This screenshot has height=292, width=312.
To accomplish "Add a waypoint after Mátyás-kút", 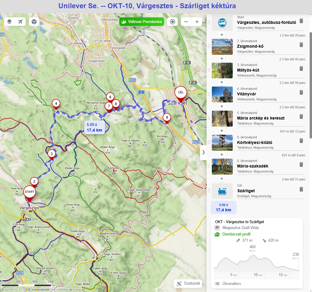I will coord(222,83).
